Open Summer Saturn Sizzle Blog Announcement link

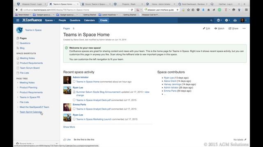(98, 92)
